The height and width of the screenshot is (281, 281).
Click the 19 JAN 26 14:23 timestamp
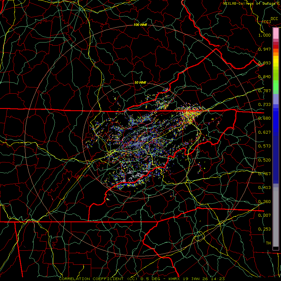point(204,279)
